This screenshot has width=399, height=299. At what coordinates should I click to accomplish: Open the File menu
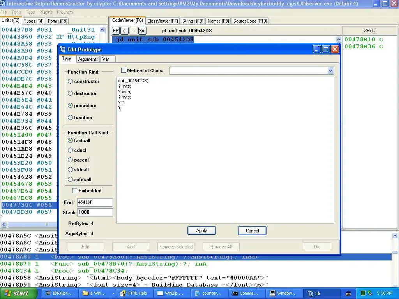(4, 12)
